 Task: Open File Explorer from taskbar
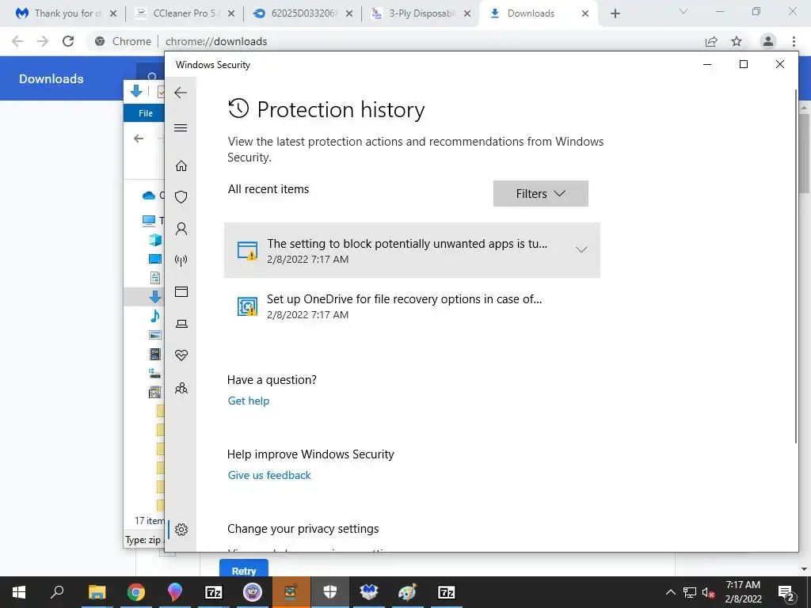click(x=97, y=592)
